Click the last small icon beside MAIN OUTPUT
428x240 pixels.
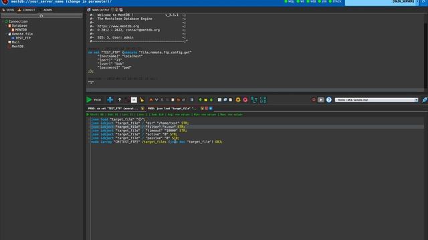(121, 10)
